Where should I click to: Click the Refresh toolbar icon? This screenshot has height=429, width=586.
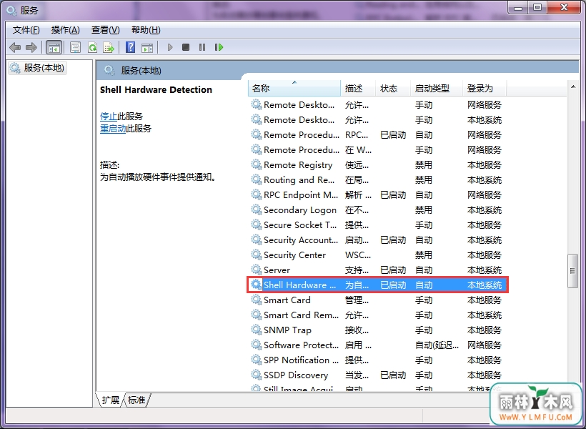[x=92, y=47]
